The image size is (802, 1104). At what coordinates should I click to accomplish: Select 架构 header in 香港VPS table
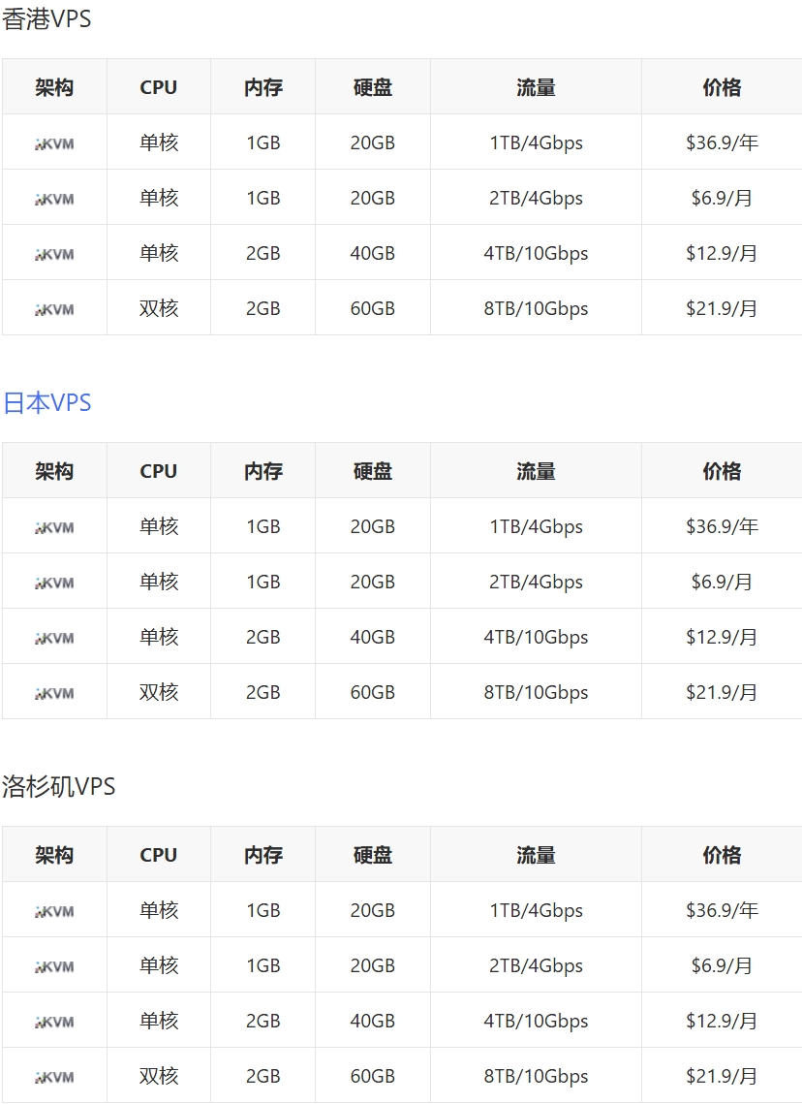coord(54,87)
